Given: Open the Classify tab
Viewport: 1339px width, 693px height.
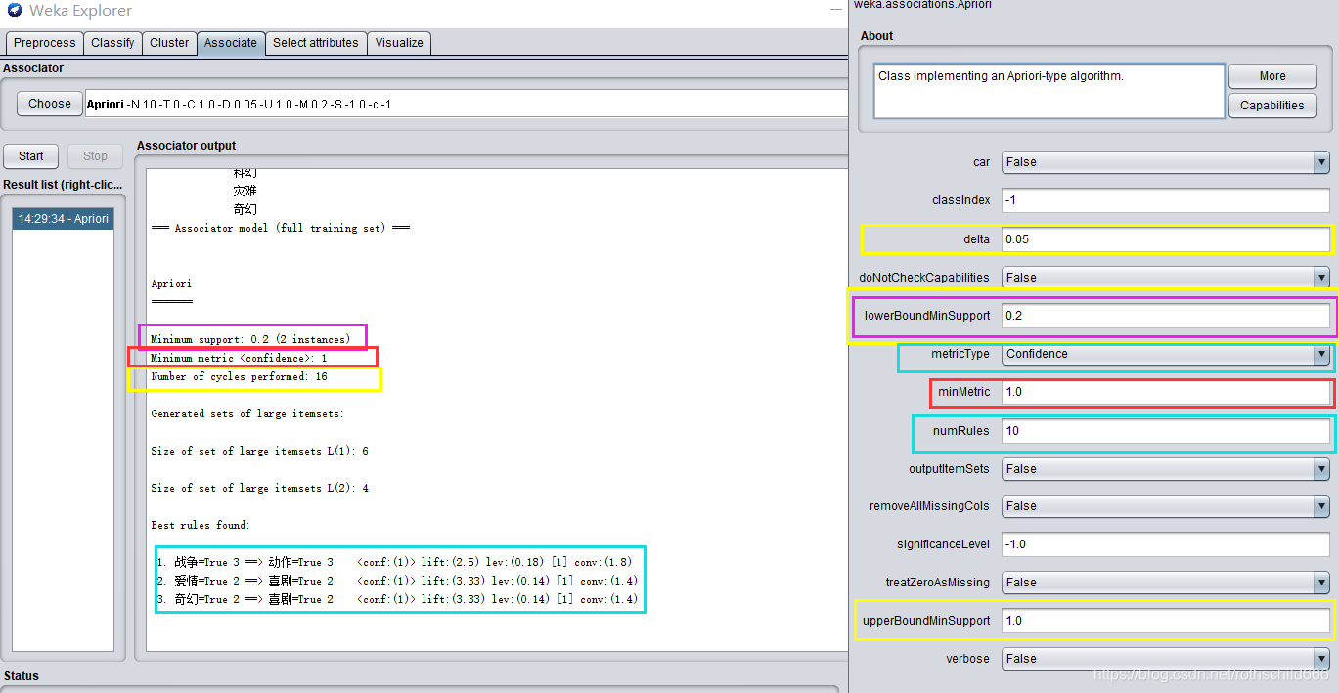Looking at the screenshot, I should coord(112,43).
